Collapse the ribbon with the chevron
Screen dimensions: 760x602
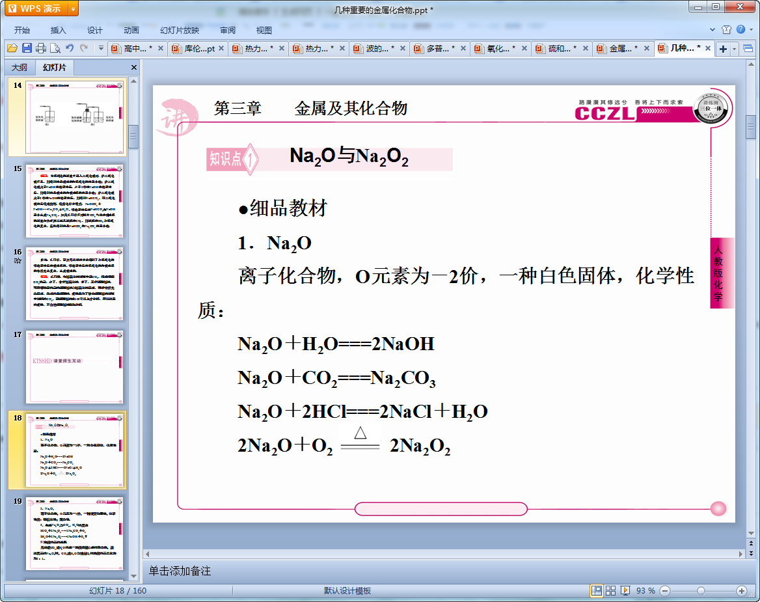(712, 29)
